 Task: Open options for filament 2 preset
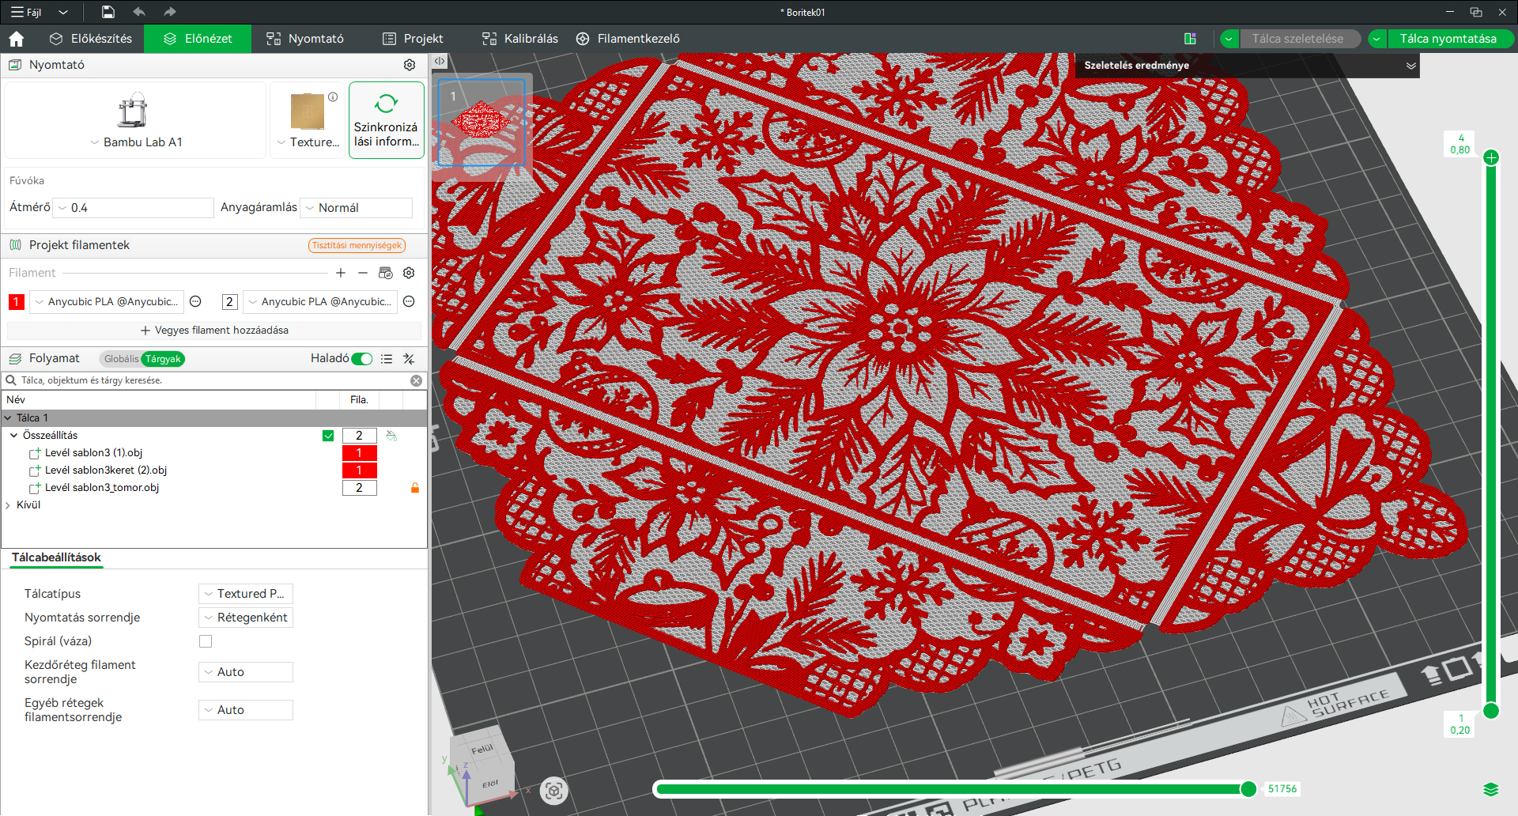(409, 301)
